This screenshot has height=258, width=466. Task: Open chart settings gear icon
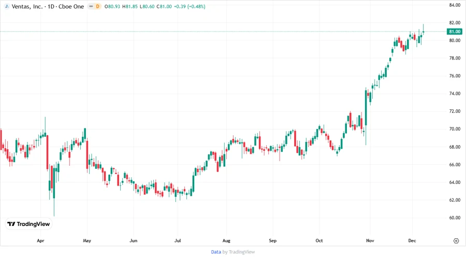[x=456, y=241]
